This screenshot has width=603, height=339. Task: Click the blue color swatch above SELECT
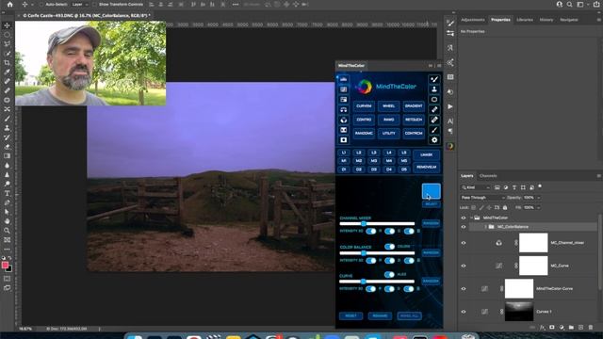click(432, 191)
